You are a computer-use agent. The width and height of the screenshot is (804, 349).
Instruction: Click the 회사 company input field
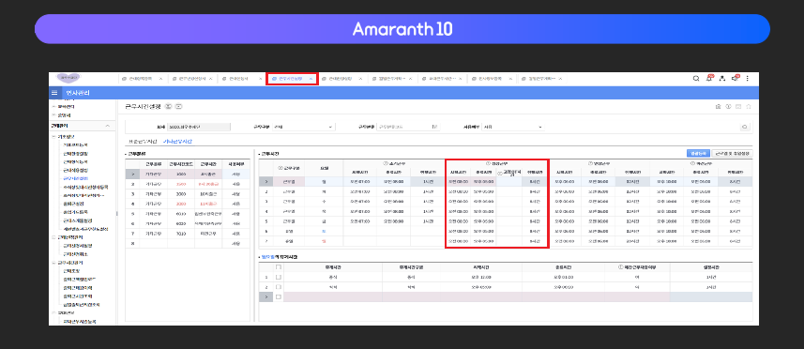pyautogui.click(x=199, y=127)
